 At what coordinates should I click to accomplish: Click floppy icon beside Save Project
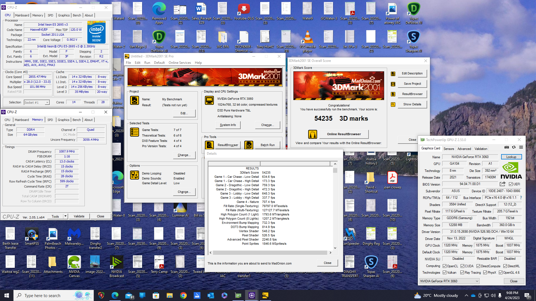(393, 84)
